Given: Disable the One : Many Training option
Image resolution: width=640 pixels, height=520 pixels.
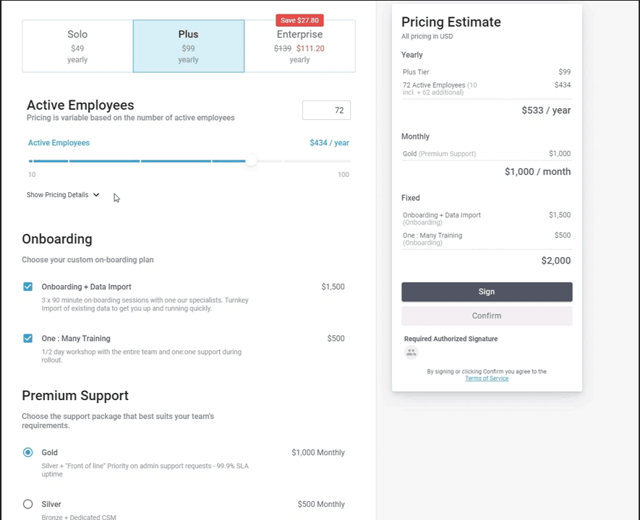Looking at the screenshot, I should (x=27, y=338).
